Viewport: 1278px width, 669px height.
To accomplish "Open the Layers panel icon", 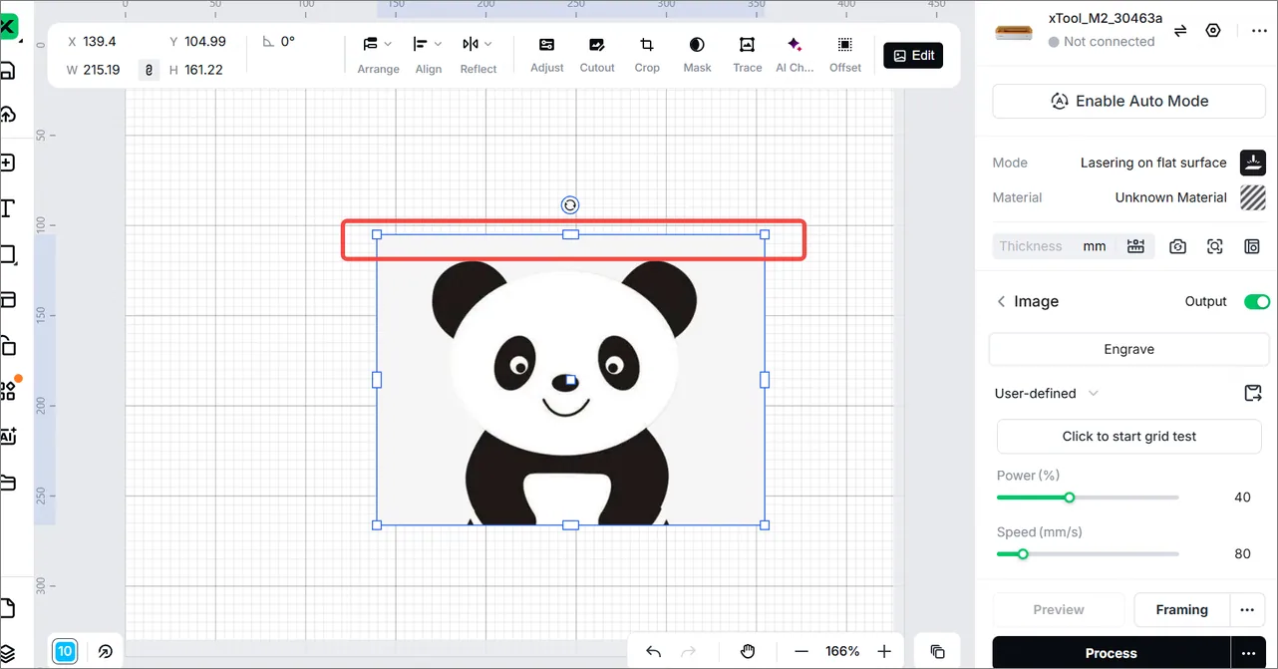I will (x=7, y=653).
